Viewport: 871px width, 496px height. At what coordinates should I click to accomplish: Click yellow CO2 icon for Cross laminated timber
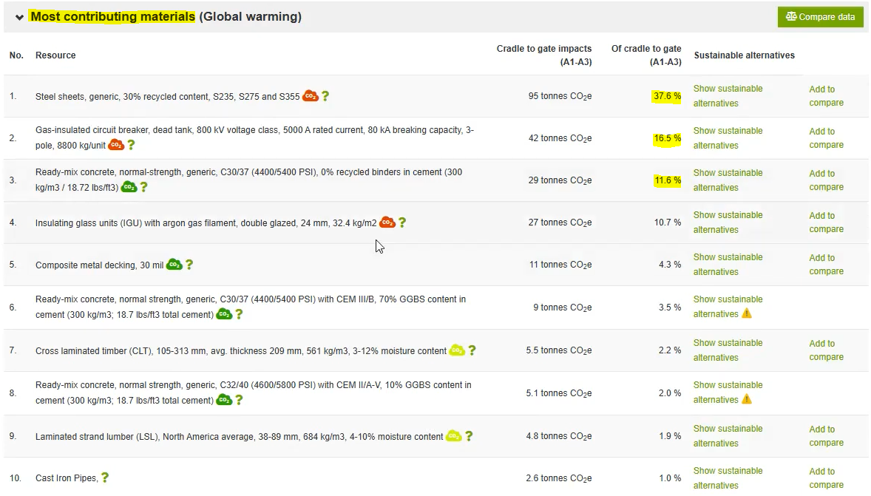[457, 350]
